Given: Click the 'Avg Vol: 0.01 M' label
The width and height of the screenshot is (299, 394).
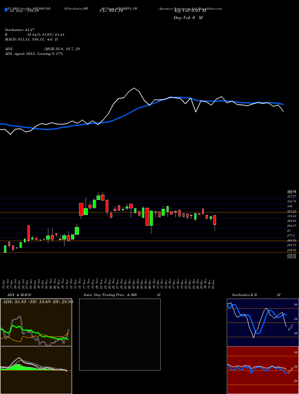Looking at the screenshot, I should [x=190, y=11].
